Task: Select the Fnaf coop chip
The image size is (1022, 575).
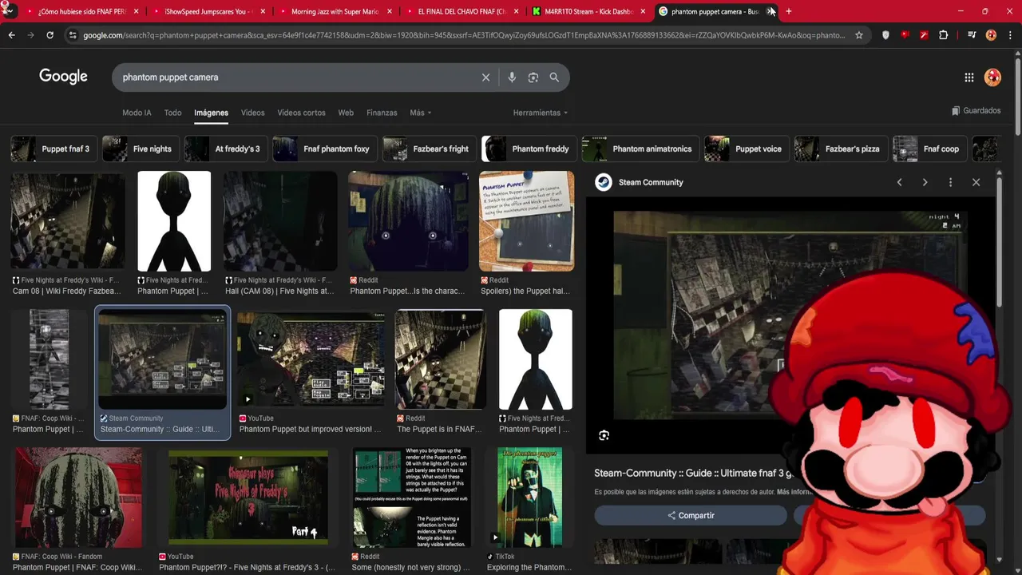Action: pos(930,149)
